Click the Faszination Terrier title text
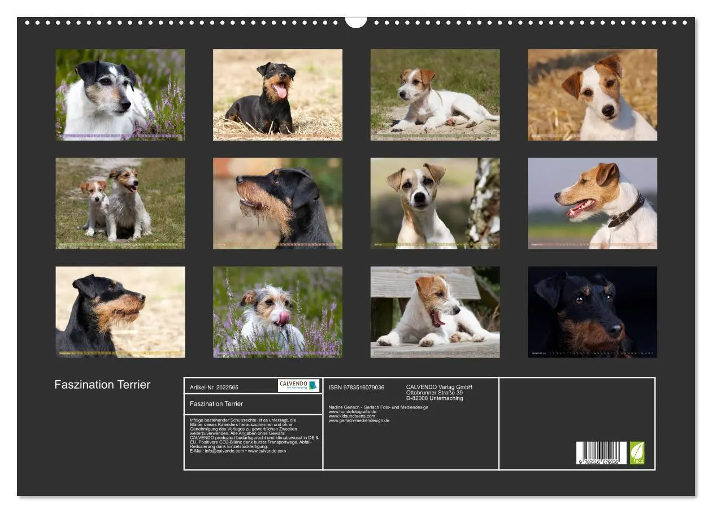Image resolution: width=712 pixels, height=513 pixels. 102,384
